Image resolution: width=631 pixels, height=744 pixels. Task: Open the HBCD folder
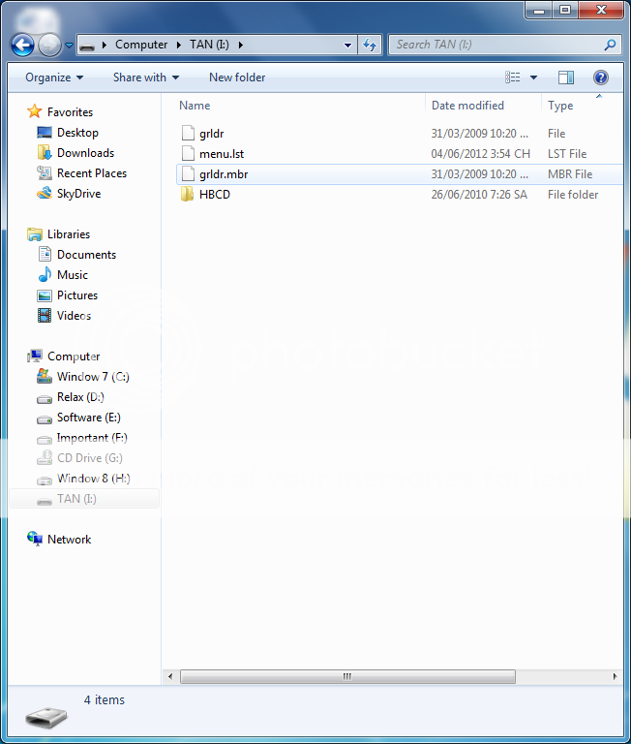214,195
